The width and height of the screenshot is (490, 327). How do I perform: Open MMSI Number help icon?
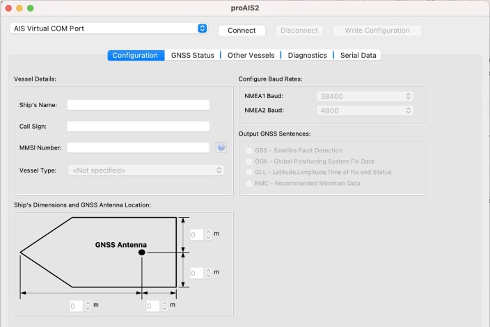click(221, 147)
